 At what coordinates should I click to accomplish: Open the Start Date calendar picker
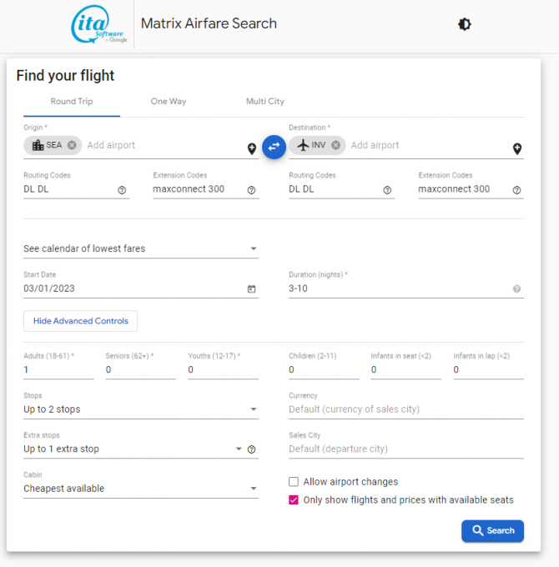251,289
